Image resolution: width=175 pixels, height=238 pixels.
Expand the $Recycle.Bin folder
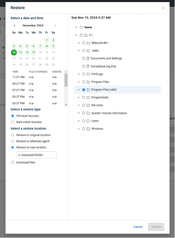[79, 43]
